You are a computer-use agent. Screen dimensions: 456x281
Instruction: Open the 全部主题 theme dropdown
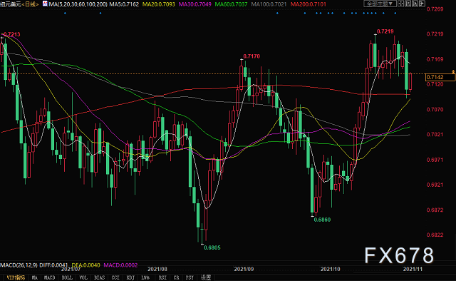click(380, 4)
